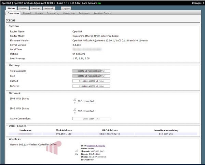
Task: Click the MAC-Address column header
Action: 110,130
